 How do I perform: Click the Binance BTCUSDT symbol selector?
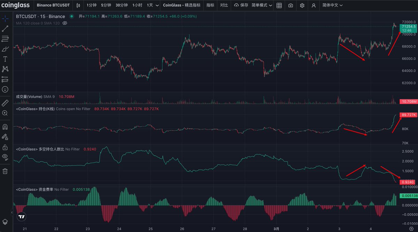[x=53, y=6]
